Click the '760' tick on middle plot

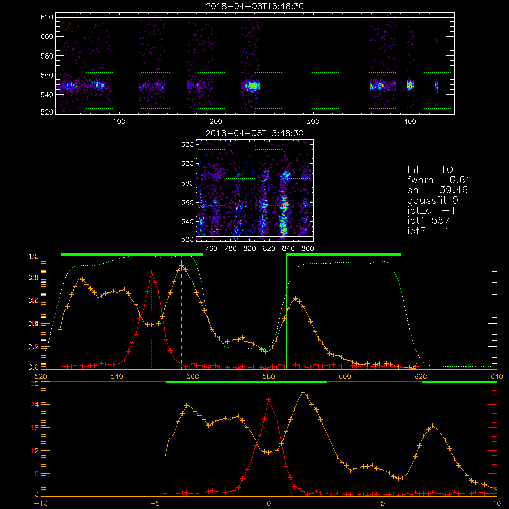point(211,249)
